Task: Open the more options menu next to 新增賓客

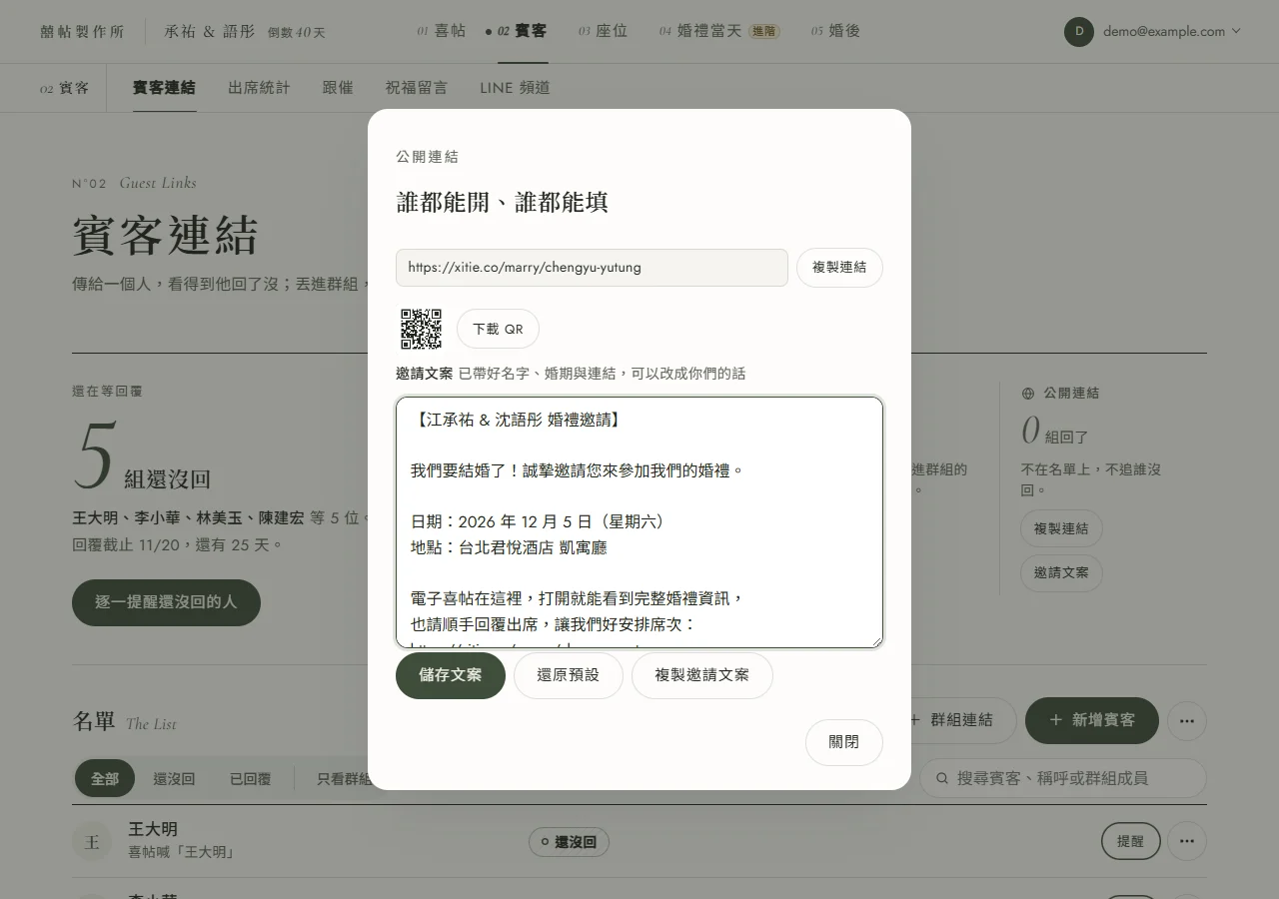Action: [x=1187, y=720]
